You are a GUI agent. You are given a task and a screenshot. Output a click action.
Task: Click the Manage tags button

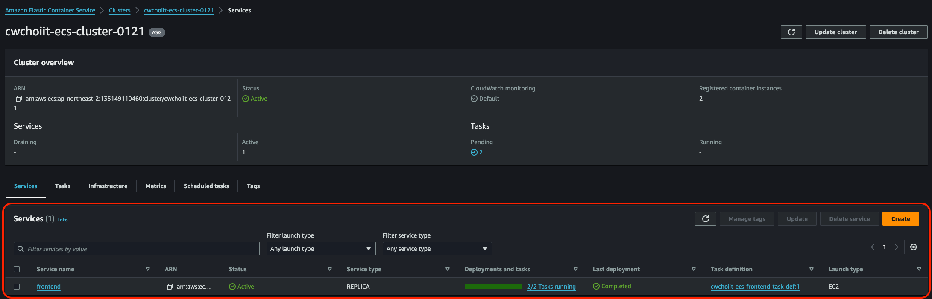pos(747,219)
